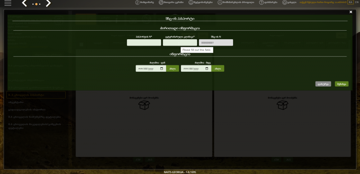Open the calendar picker in the valid-to date field
The height and width of the screenshot is (174, 360).
pyautogui.click(x=207, y=69)
